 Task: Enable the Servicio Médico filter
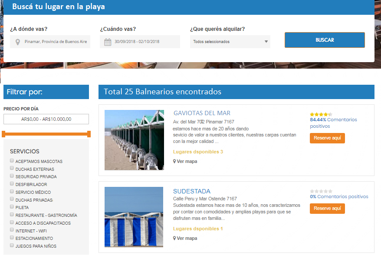pos(12,191)
